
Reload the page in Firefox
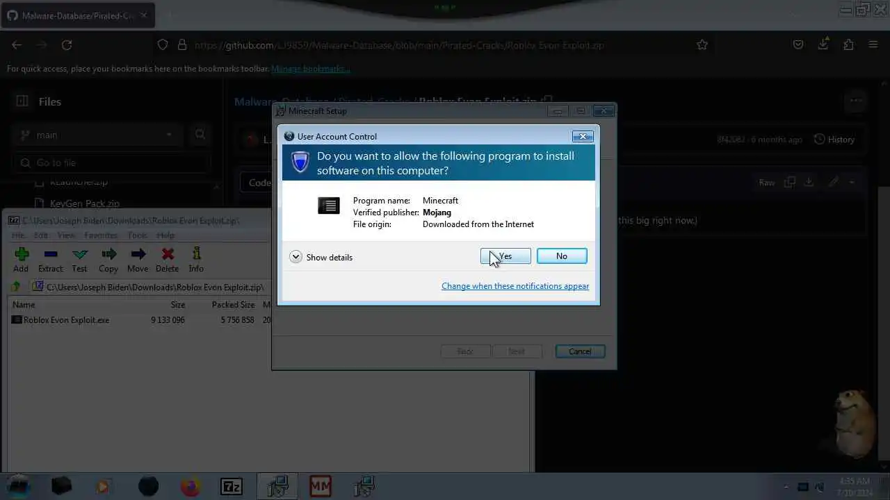click(67, 45)
